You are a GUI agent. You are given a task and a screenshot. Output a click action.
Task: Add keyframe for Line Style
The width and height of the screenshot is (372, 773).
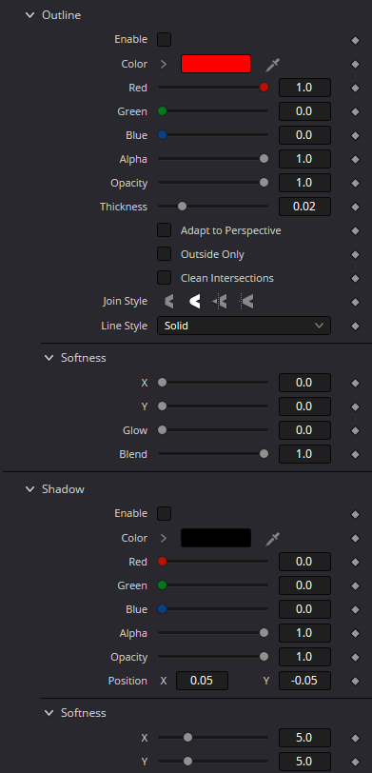[x=355, y=326]
